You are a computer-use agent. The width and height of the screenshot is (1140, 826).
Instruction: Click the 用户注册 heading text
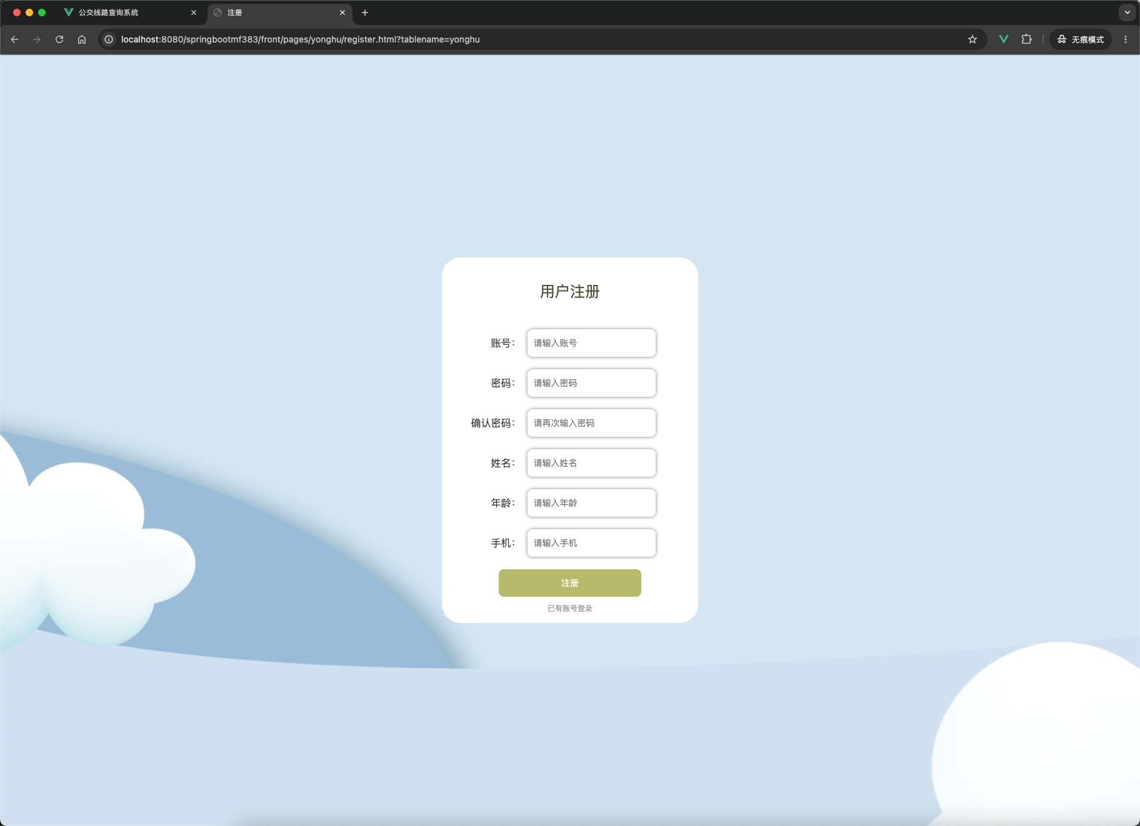570,292
